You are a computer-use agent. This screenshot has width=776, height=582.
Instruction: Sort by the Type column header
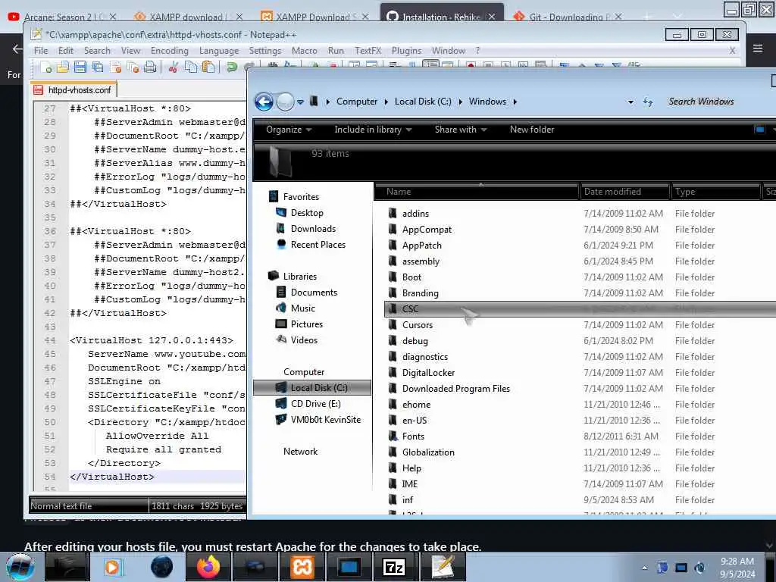coord(716,192)
